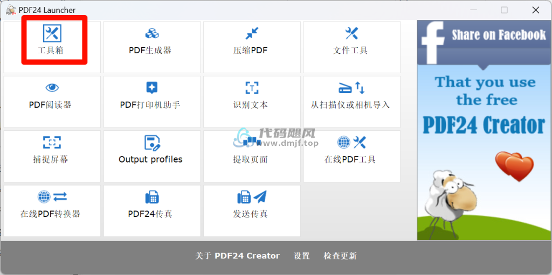Click the PDF生成器 label
Viewport: 552px width, 275px height.
[150, 51]
